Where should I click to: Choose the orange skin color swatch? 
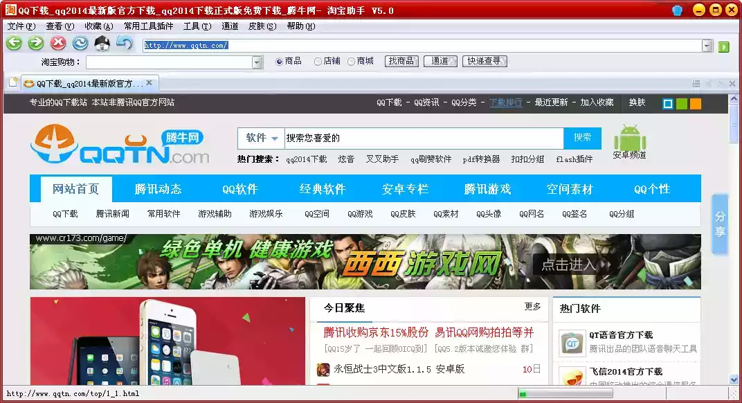[696, 104]
